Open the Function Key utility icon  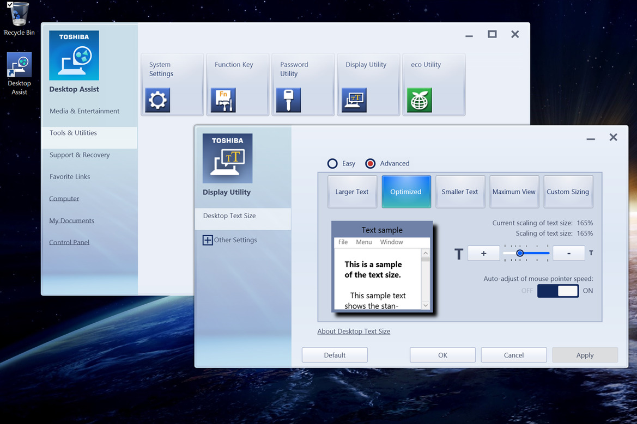tap(223, 100)
